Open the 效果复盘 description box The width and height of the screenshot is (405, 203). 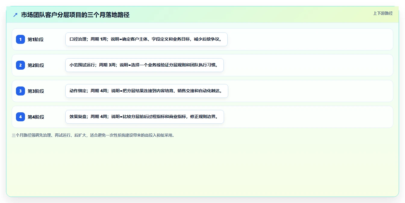145,117
